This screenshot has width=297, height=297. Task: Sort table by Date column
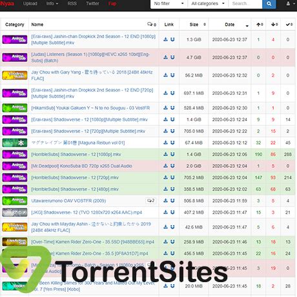230,25
